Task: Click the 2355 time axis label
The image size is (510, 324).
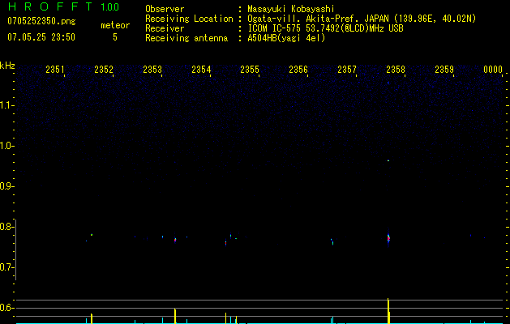Action: click(x=250, y=69)
